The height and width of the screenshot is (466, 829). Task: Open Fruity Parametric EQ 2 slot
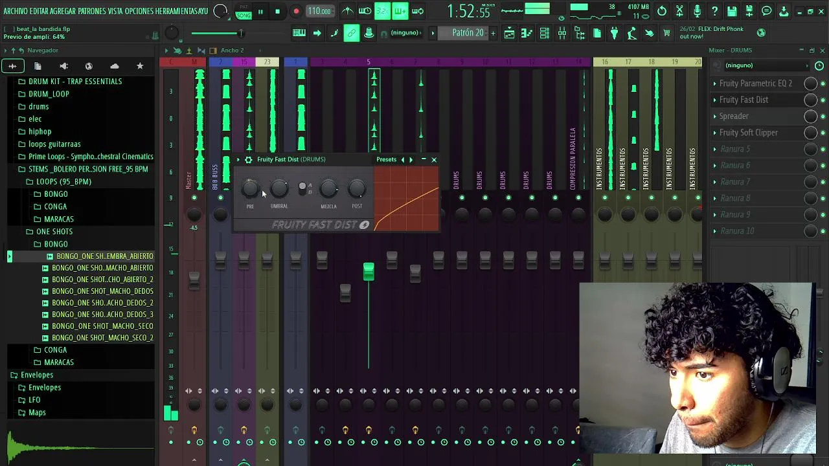click(x=756, y=83)
